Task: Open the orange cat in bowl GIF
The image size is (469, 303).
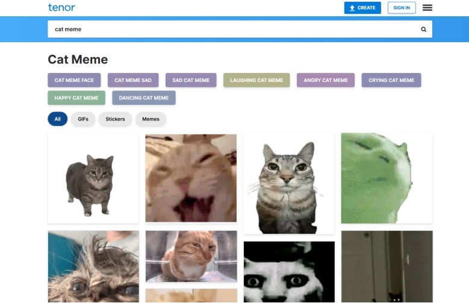Action: click(191, 256)
